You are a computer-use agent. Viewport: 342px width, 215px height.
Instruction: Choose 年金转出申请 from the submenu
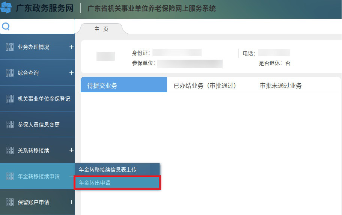tap(118, 183)
